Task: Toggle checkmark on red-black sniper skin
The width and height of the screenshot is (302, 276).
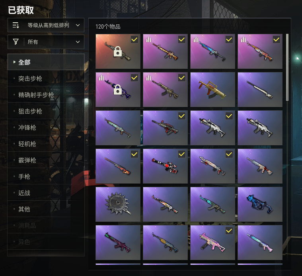Action: click(181, 154)
